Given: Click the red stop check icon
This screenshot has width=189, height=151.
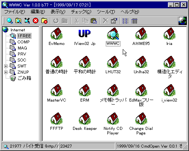Looking at the screenshot, I should [x=35, y=21].
